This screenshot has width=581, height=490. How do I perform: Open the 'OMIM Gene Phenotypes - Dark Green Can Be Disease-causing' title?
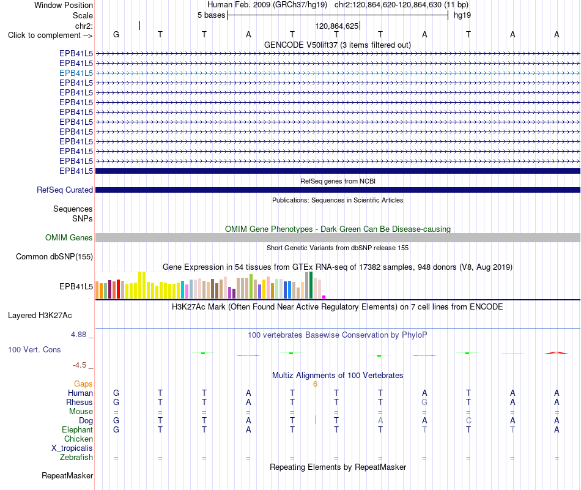[338, 229]
